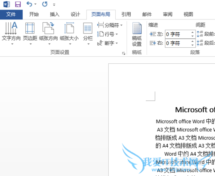Click the 页边距 margins icon

30,28
